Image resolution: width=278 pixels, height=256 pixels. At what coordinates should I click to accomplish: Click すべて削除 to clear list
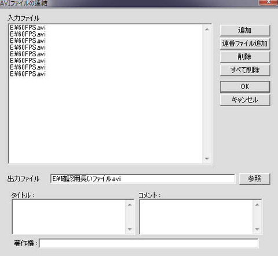[245, 70]
